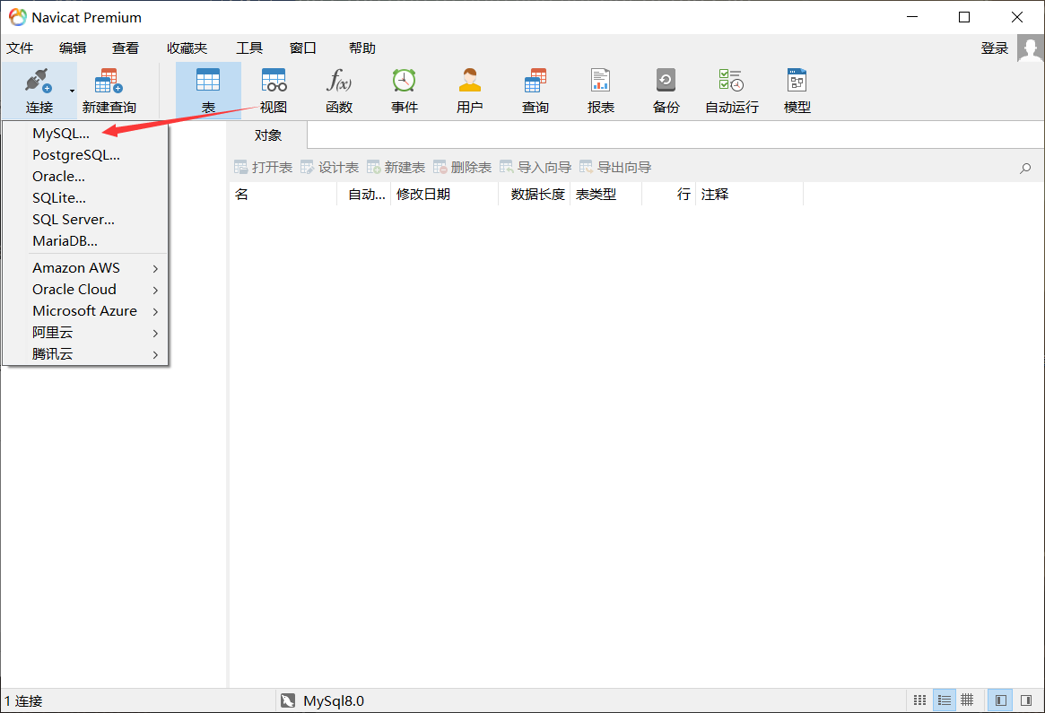Select the Table toolbar icon

point(208,91)
